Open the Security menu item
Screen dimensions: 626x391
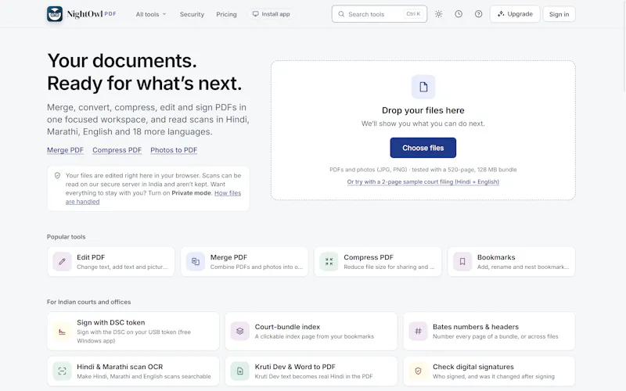pyautogui.click(x=192, y=14)
